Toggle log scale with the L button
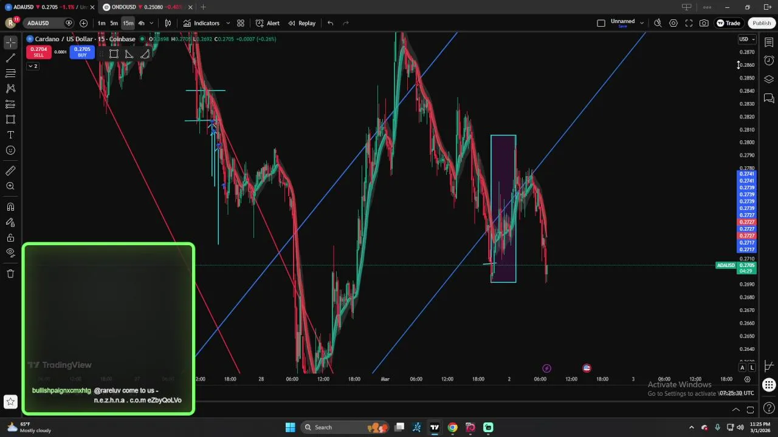Screen dimensions: 778x437 (x=752, y=368)
